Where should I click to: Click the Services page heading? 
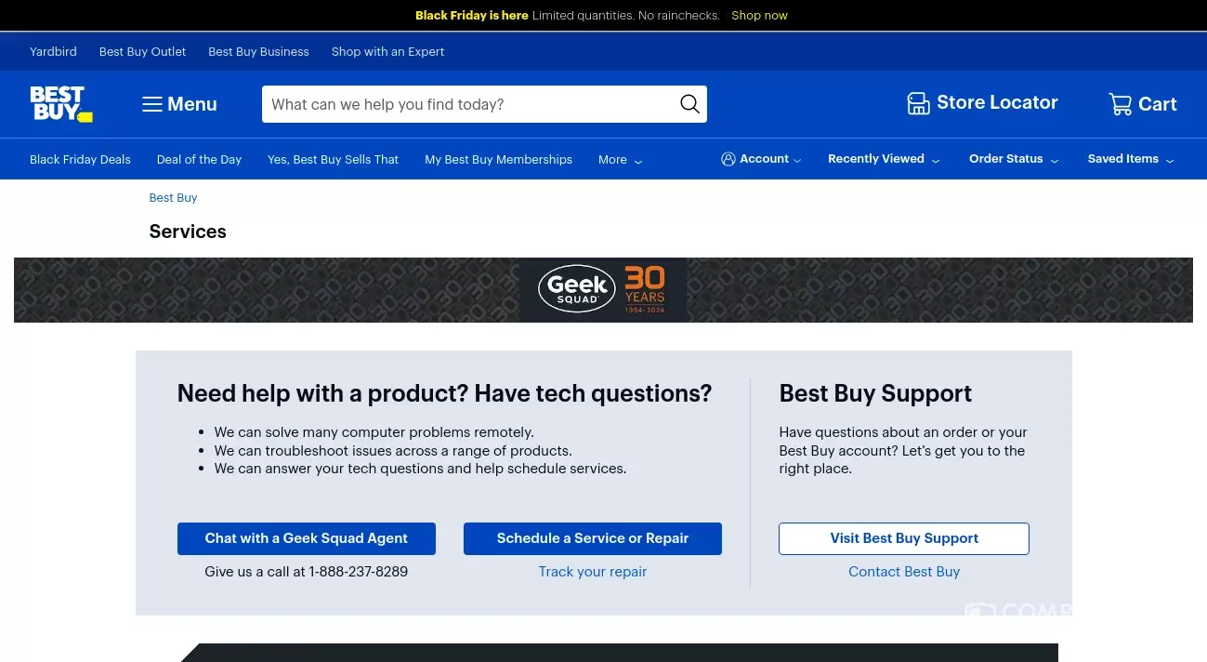pyautogui.click(x=188, y=232)
